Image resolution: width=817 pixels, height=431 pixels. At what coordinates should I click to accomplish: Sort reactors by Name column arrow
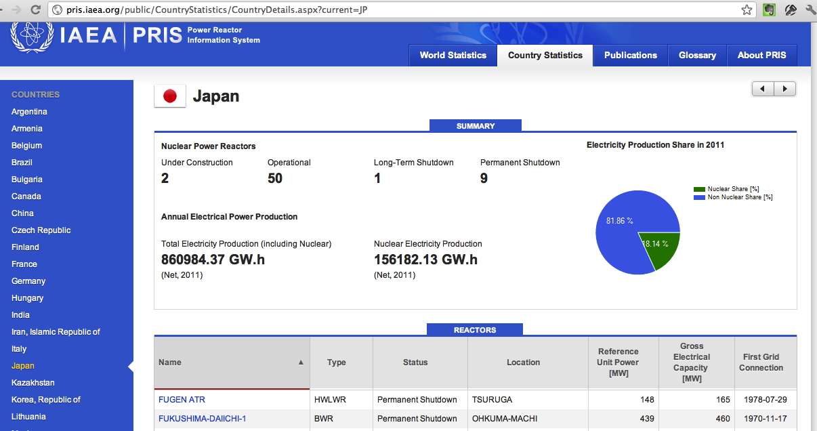(301, 363)
